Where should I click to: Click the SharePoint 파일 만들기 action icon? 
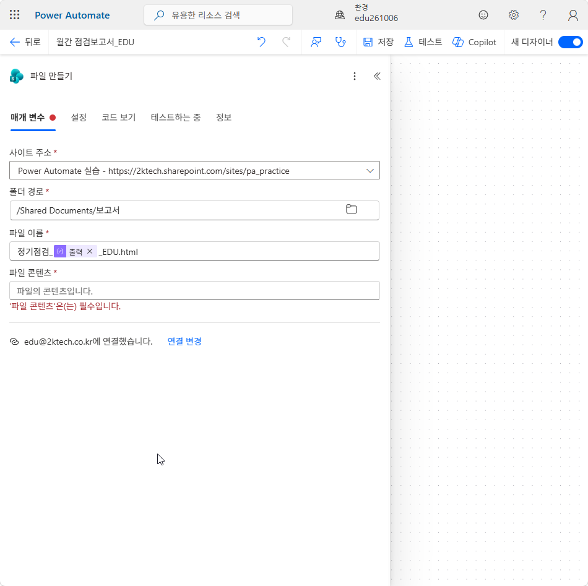17,76
